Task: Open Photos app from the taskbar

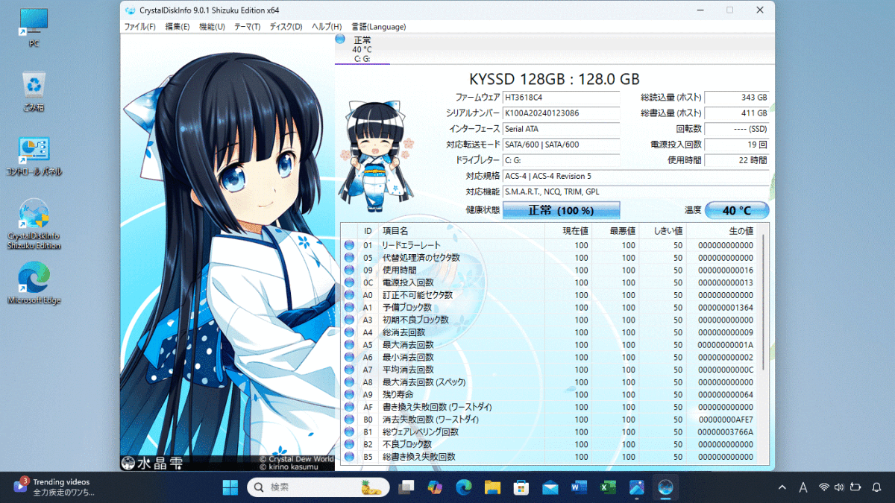Action: (637, 487)
